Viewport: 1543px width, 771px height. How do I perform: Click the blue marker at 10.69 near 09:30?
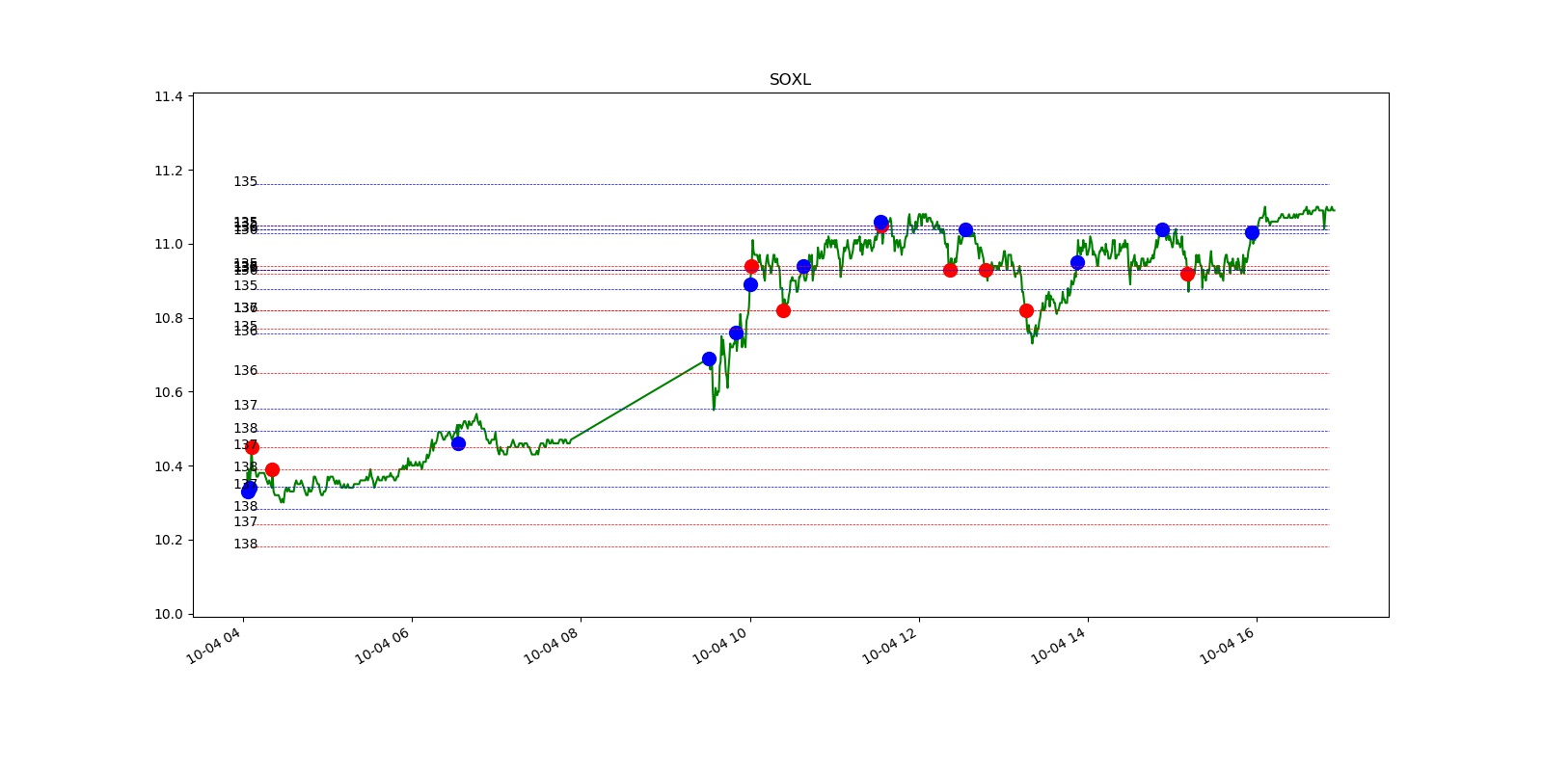(709, 359)
